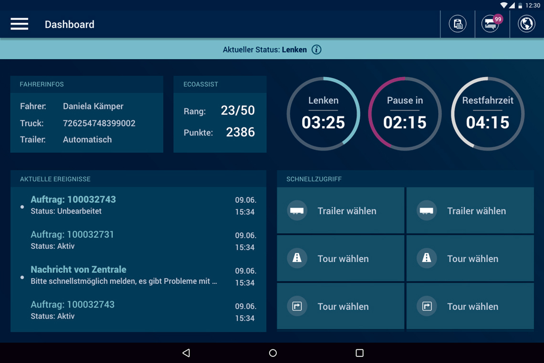Tap the rank value 23/50

point(238,110)
